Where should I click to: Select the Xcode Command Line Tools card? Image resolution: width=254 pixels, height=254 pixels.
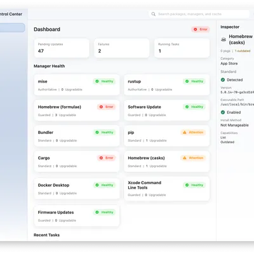pos(167,189)
